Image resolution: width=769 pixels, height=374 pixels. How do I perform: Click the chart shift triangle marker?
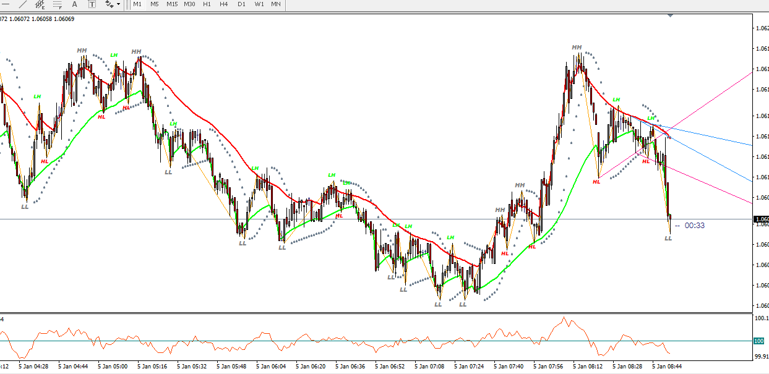click(x=671, y=16)
